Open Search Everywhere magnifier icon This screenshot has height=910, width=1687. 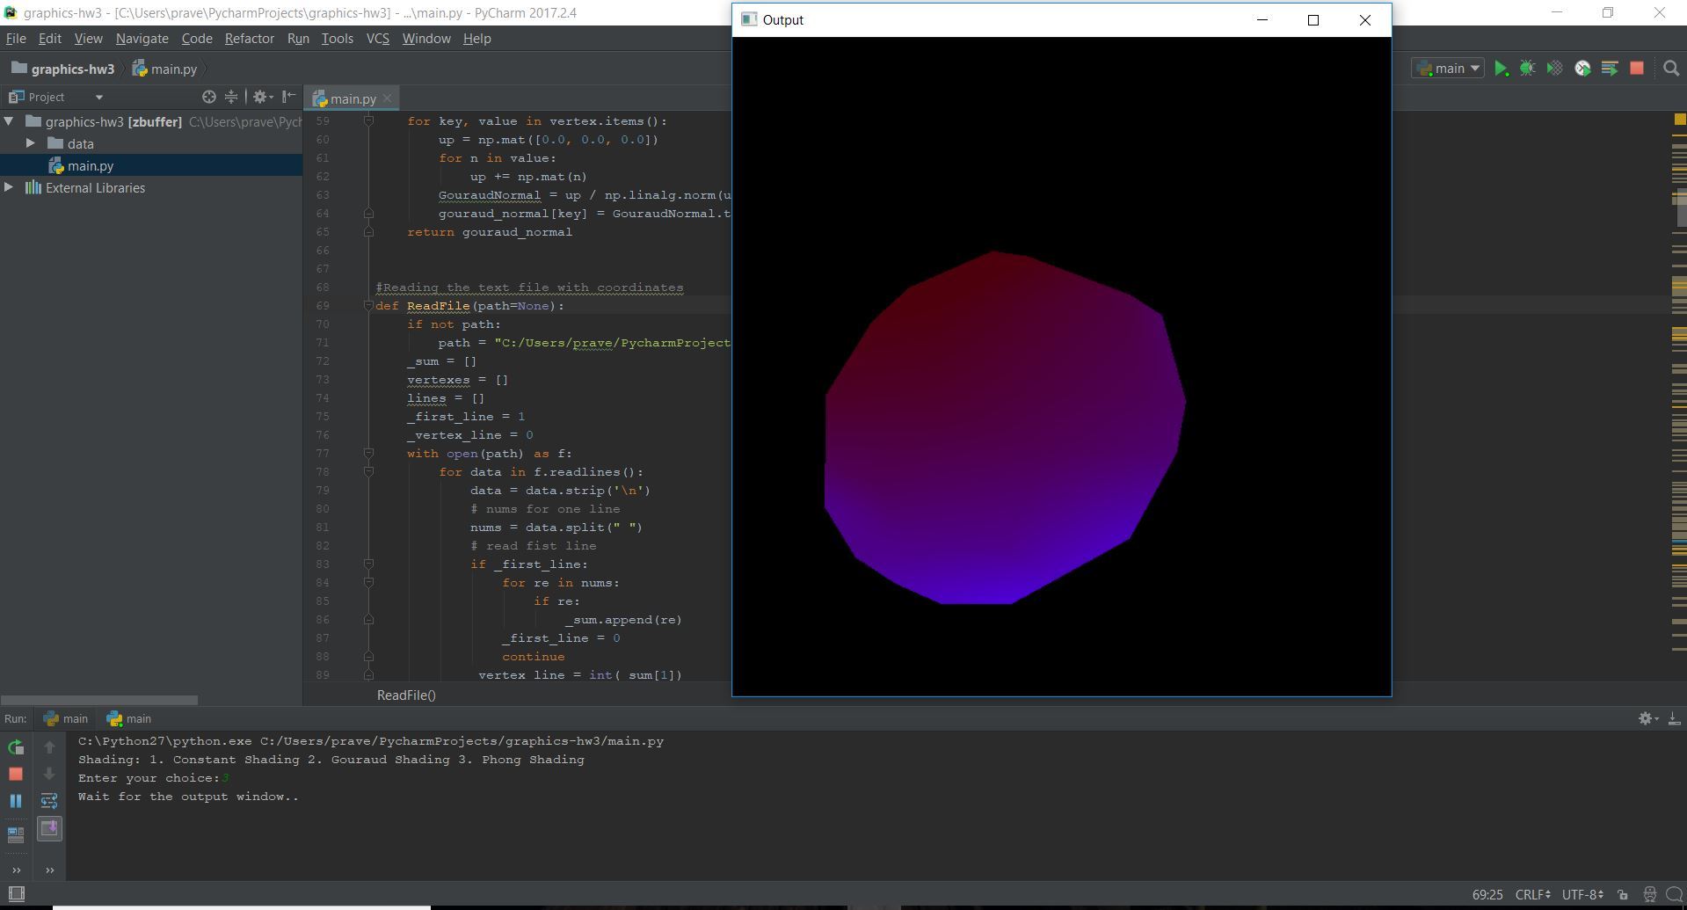pyautogui.click(x=1671, y=69)
